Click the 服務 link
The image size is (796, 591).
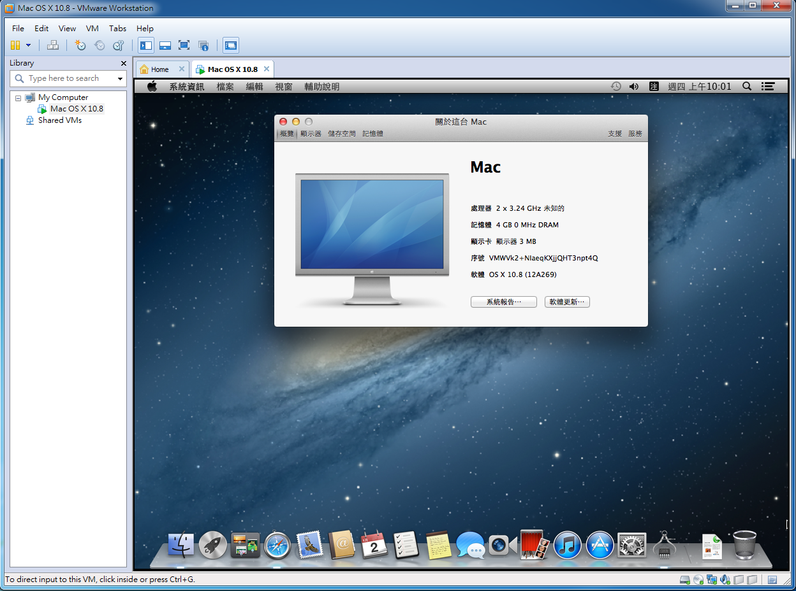635,134
